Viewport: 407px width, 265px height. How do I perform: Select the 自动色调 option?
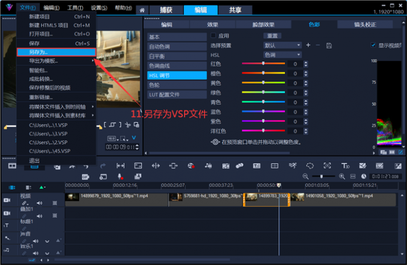177,47
